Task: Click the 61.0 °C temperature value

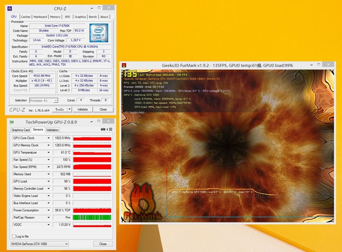Action: click(x=62, y=152)
